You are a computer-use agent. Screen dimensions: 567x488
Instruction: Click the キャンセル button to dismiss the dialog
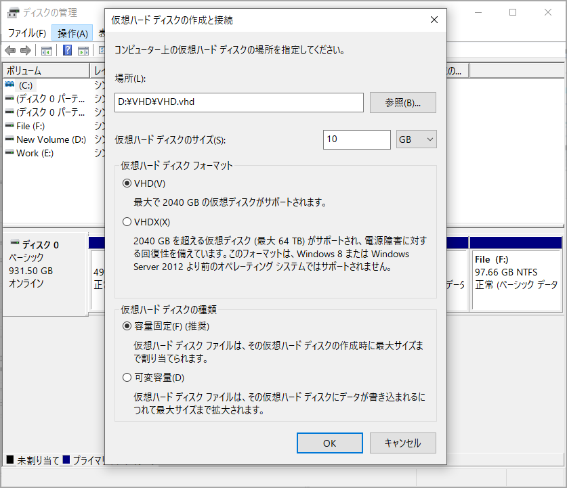pyautogui.click(x=402, y=443)
